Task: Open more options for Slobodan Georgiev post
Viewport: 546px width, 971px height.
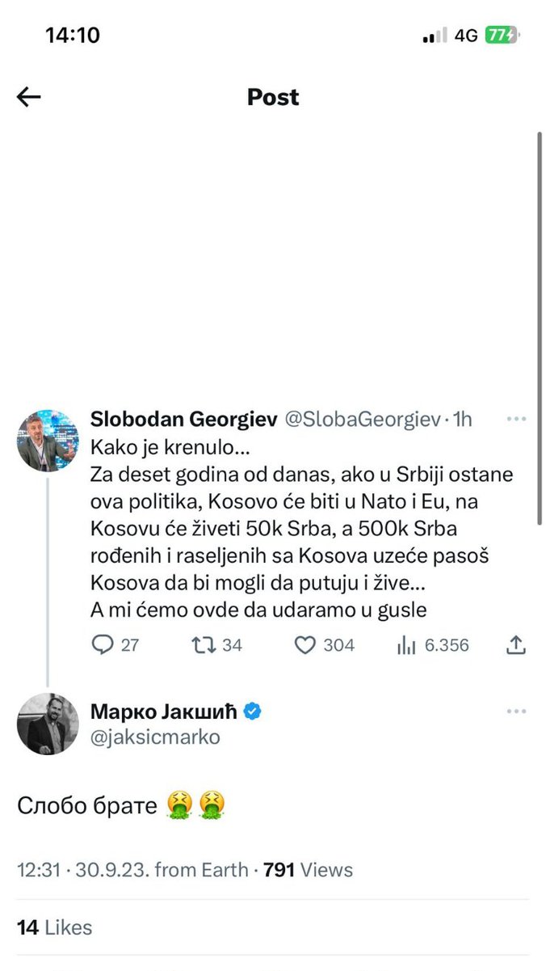Action: pyautogui.click(x=516, y=420)
